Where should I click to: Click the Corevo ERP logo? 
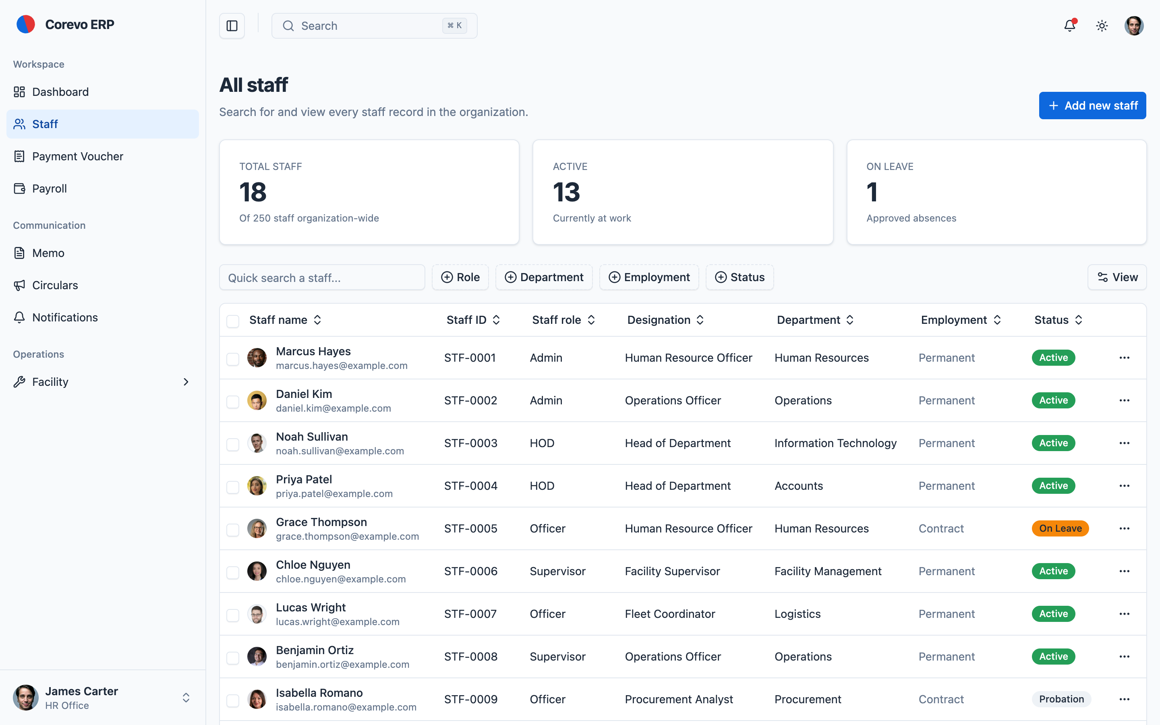click(x=26, y=25)
